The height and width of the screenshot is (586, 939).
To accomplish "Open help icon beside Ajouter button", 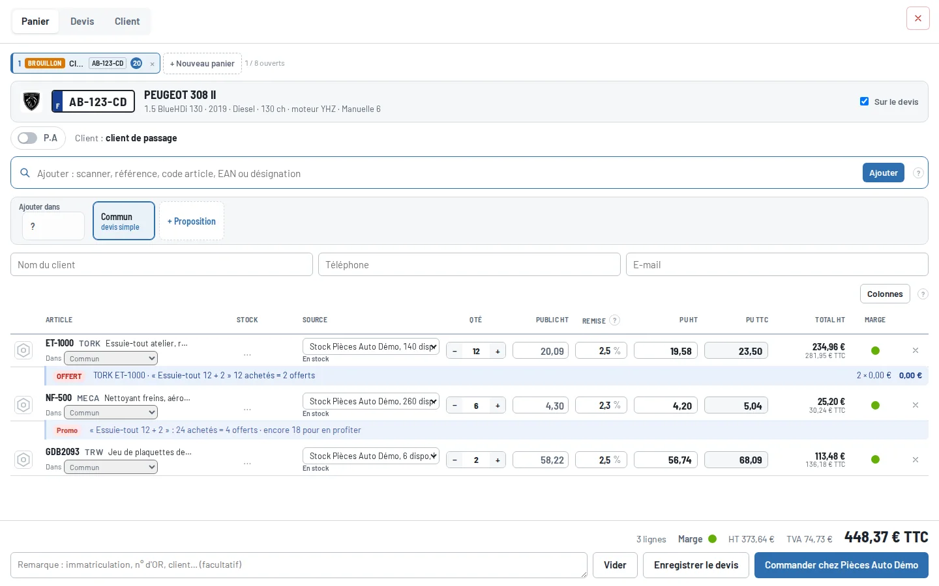I will [x=918, y=173].
